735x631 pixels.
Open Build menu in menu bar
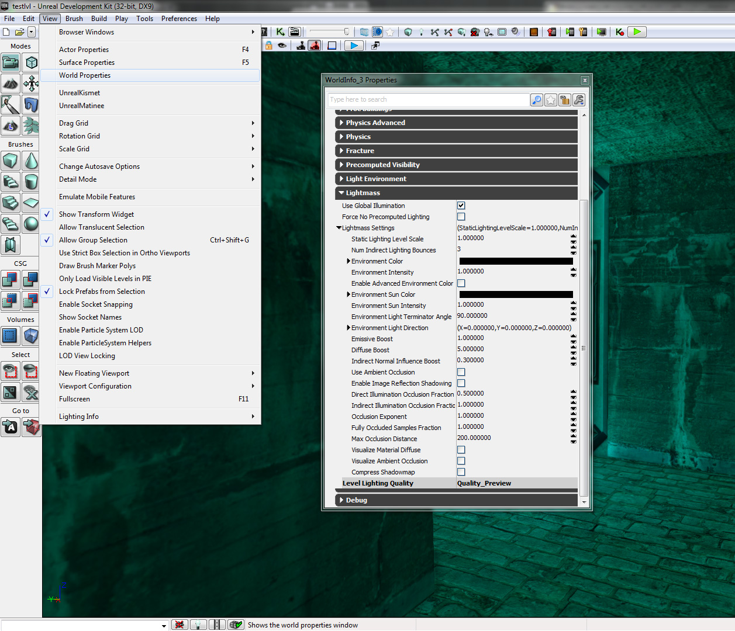pos(99,19)
